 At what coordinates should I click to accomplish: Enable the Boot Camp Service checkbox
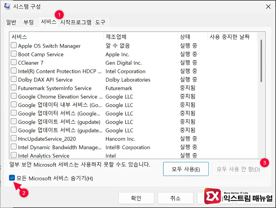[x=14, y=54]
